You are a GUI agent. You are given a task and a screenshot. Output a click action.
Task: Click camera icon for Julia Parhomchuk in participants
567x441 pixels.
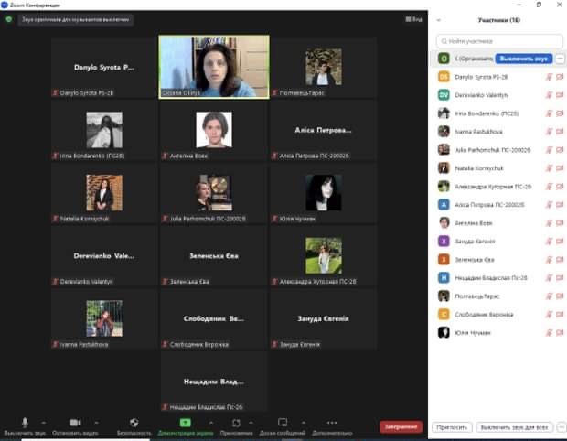[x=560, y=150]
